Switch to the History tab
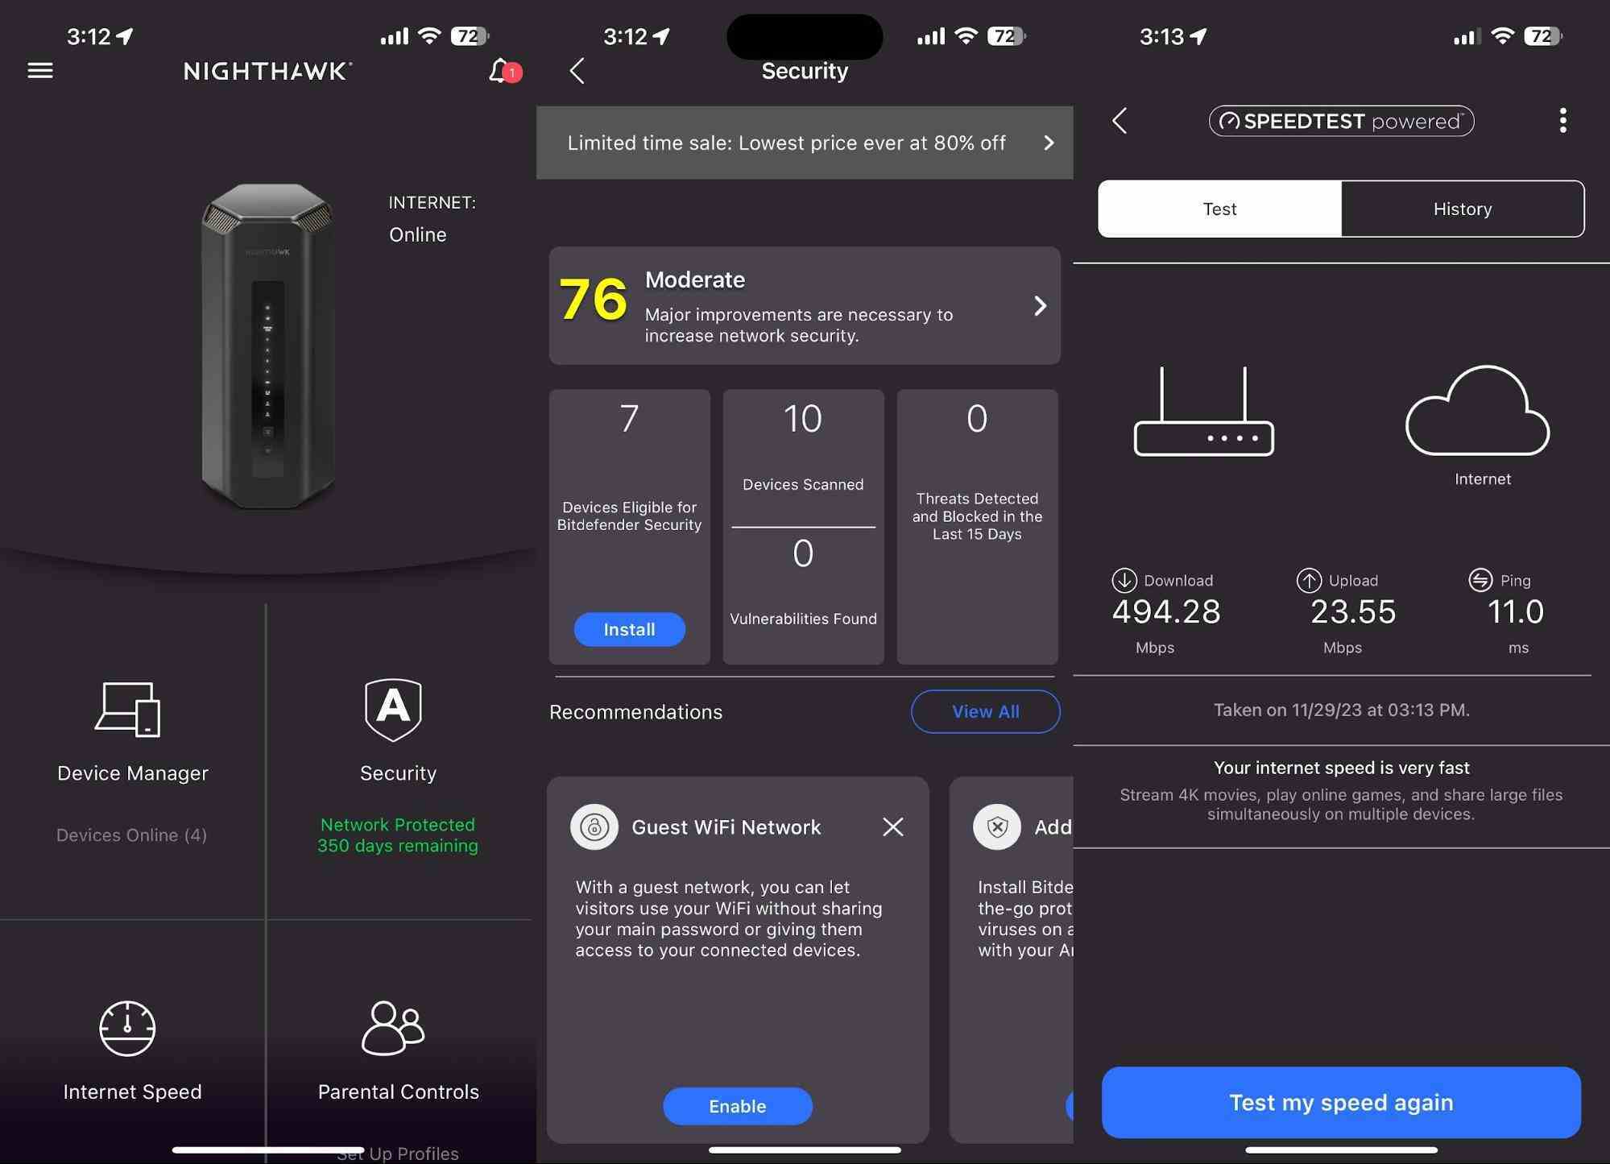This screenshot has width=1610, height=1164. coord(1463,208)
